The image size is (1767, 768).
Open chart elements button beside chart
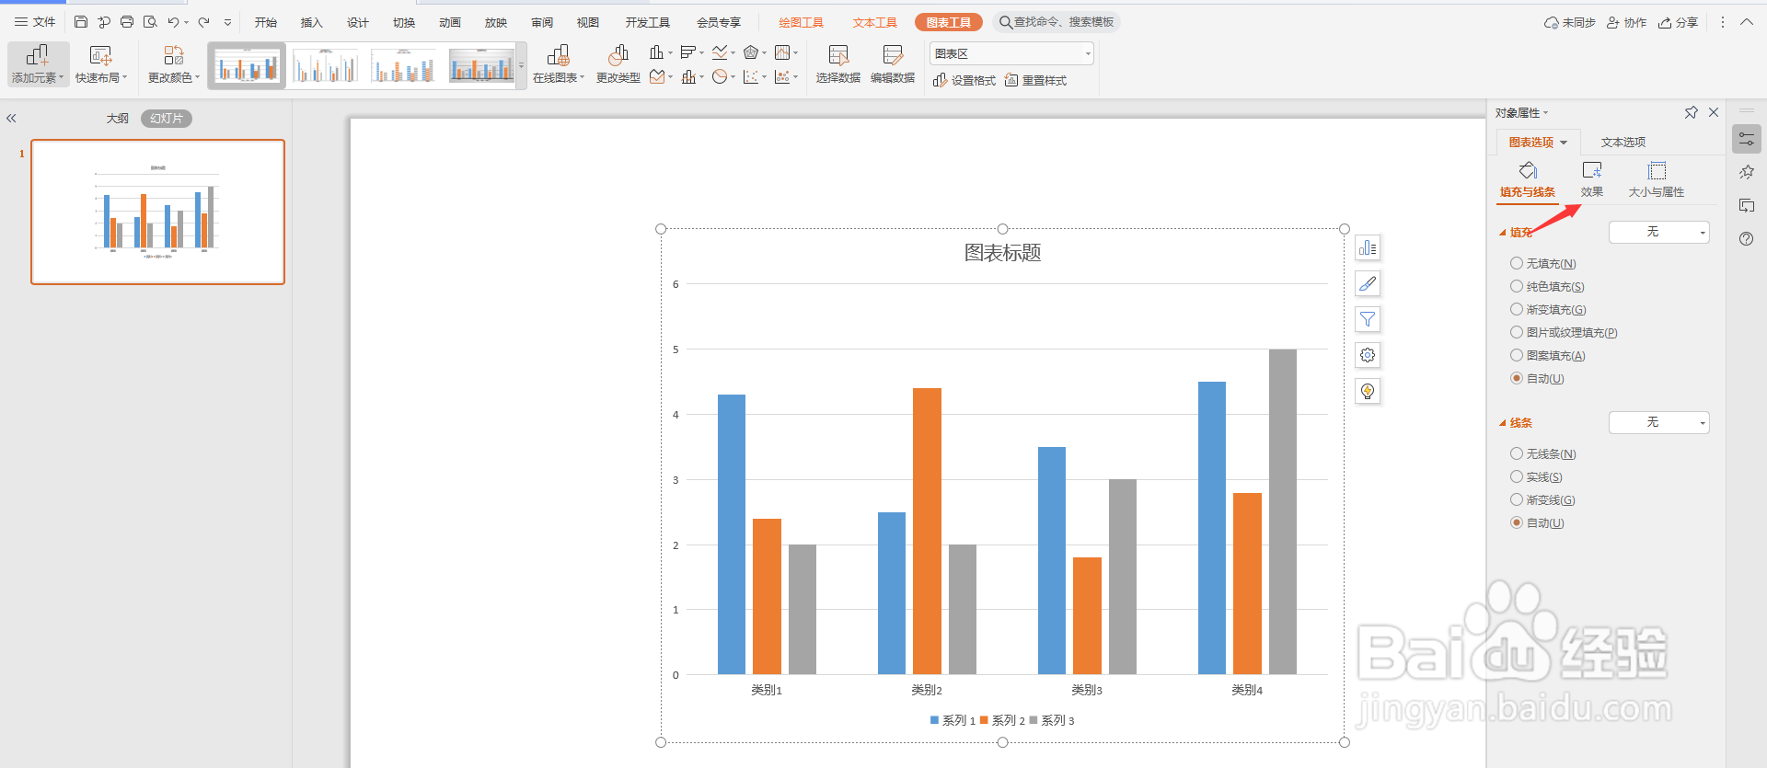1368,247
